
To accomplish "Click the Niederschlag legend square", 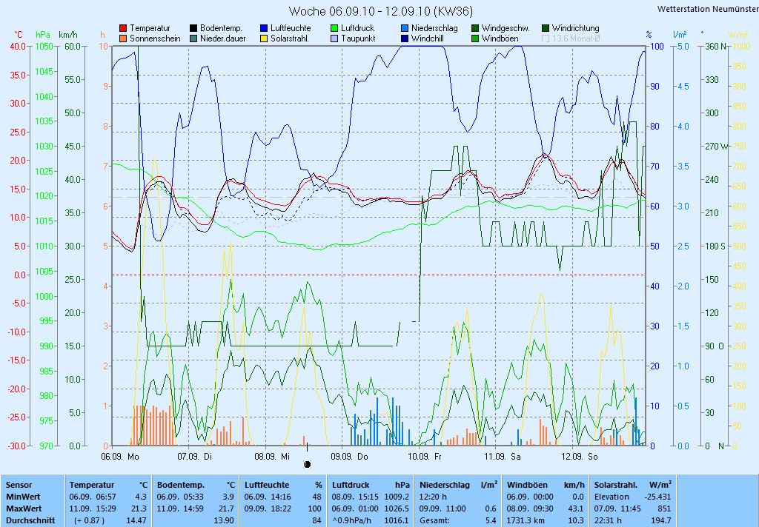I will [x=405, y=28].
